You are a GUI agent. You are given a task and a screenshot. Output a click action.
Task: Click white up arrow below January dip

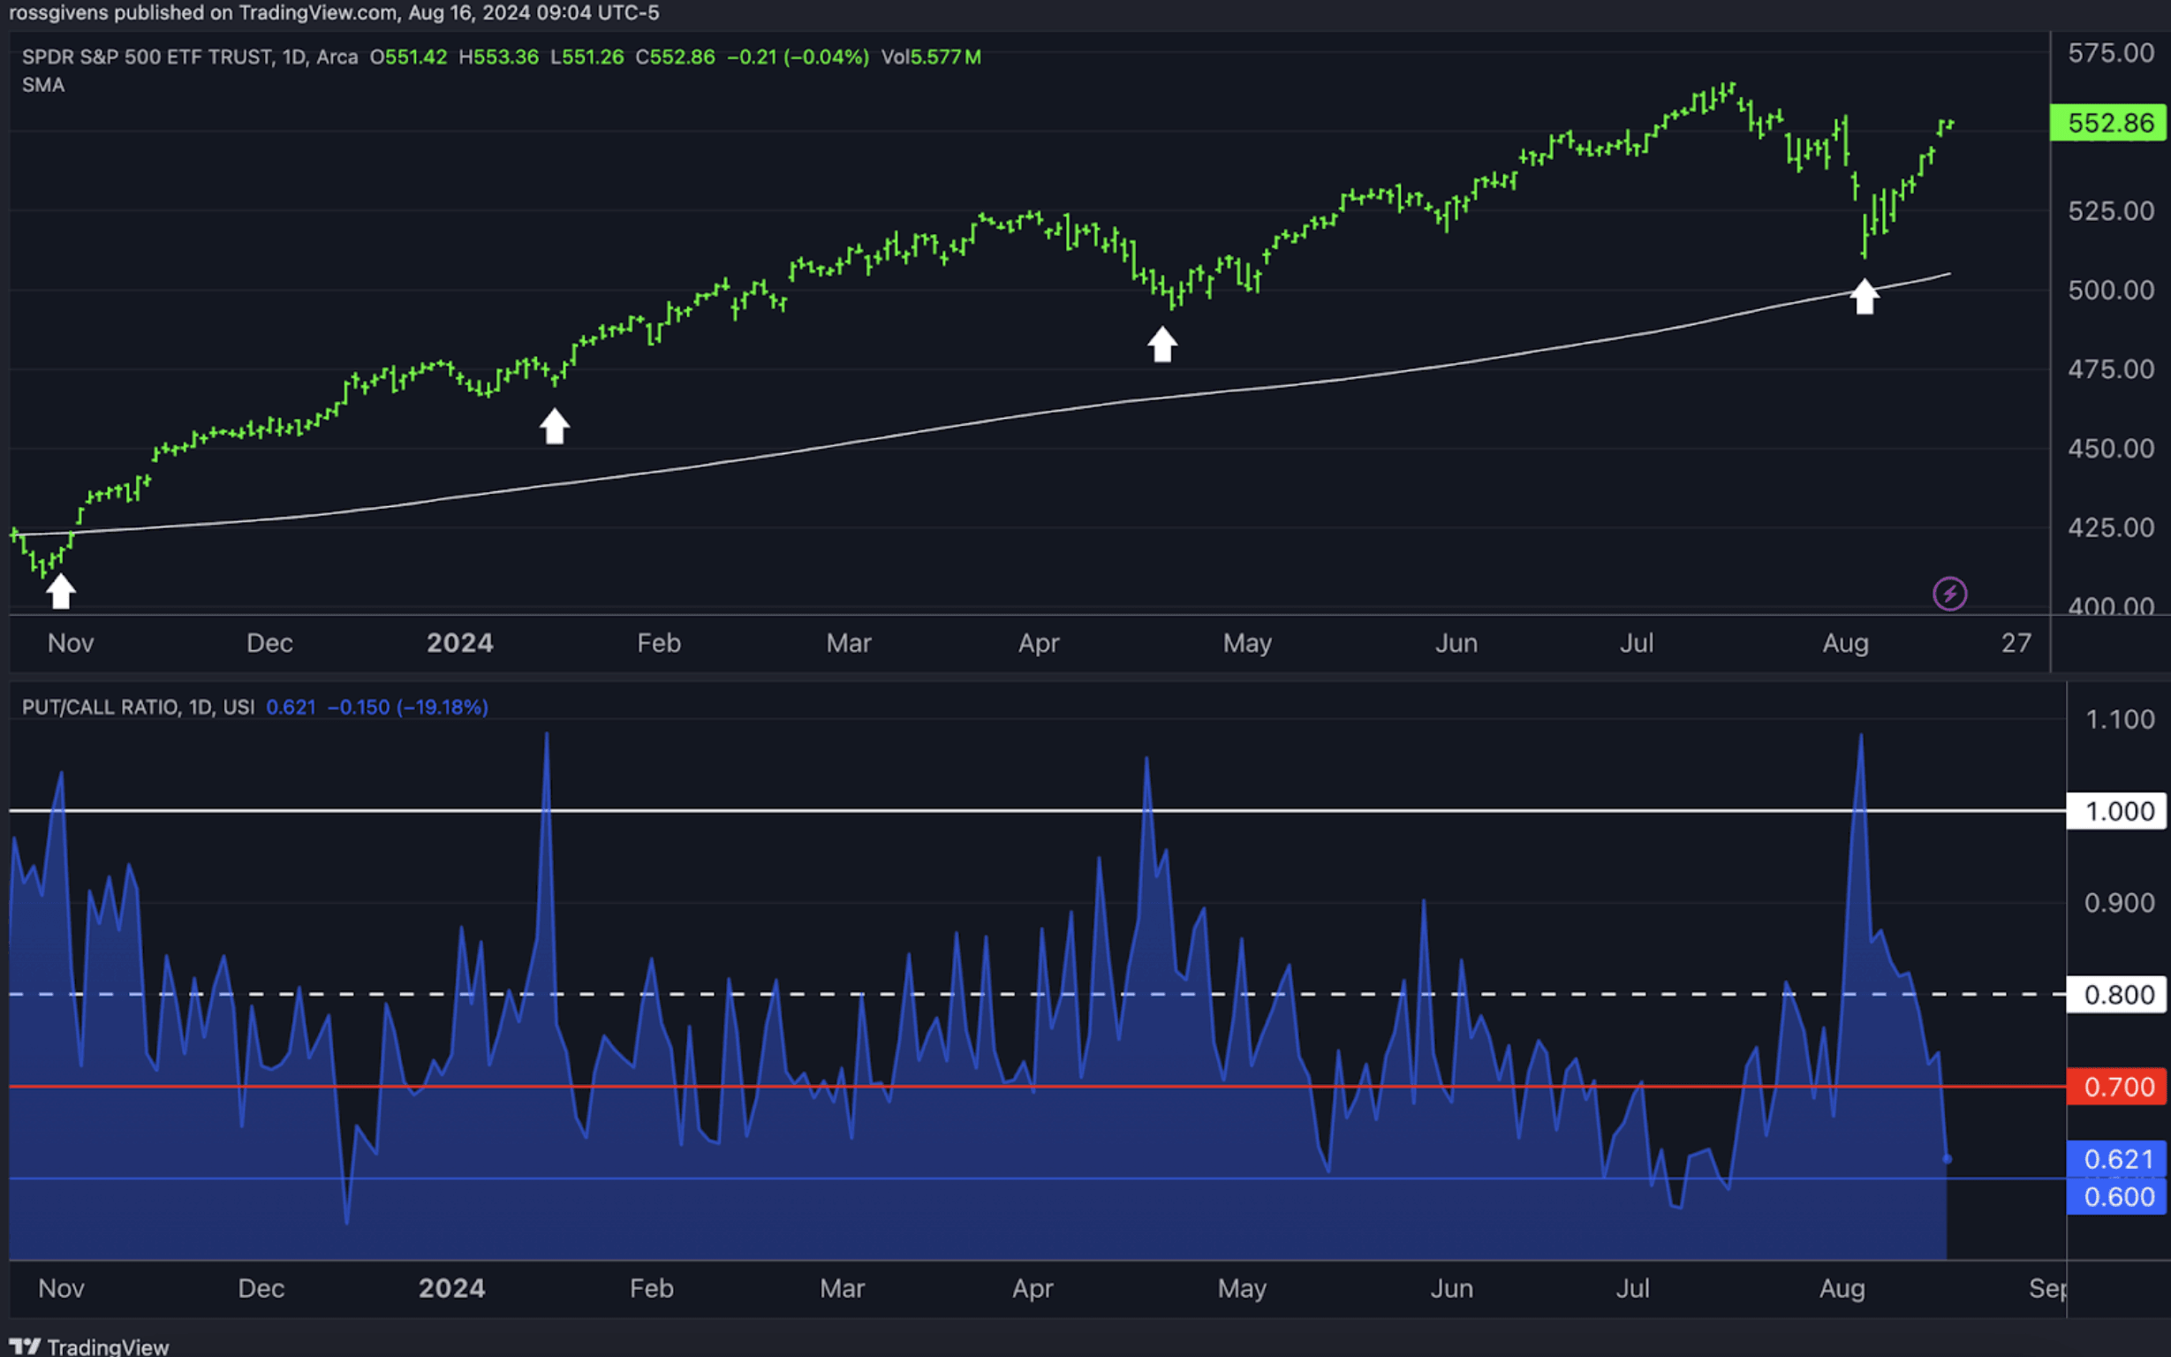555,427
